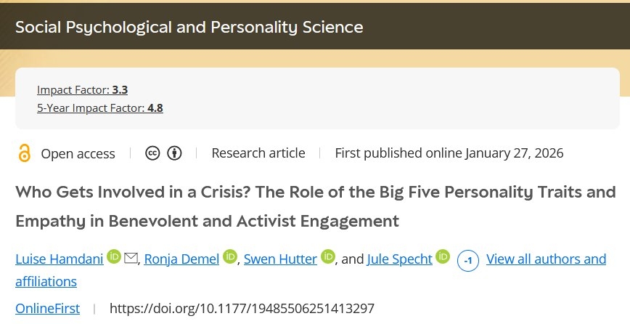Open the Impact Factor 3.3 link

82,89
